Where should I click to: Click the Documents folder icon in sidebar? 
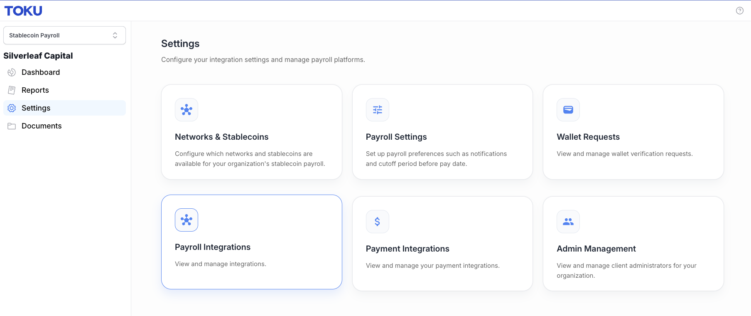tap(12, 126)
